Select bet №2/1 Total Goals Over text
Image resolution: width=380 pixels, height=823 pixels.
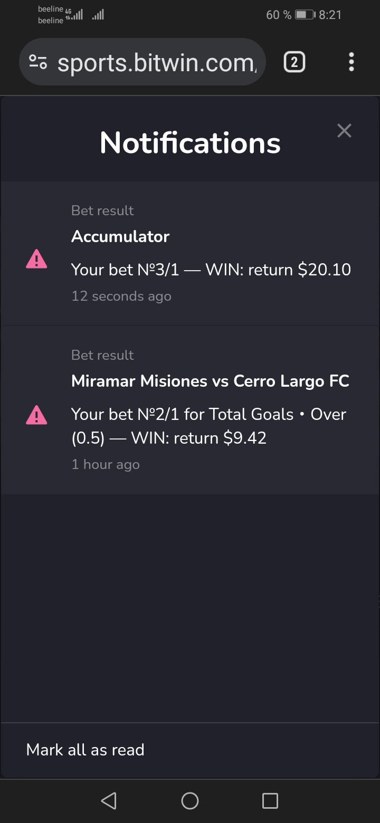pyautogui.click(x=208, y=426)
